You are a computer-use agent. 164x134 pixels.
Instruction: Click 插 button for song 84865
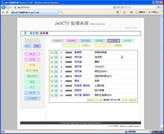tap(56, 81)
